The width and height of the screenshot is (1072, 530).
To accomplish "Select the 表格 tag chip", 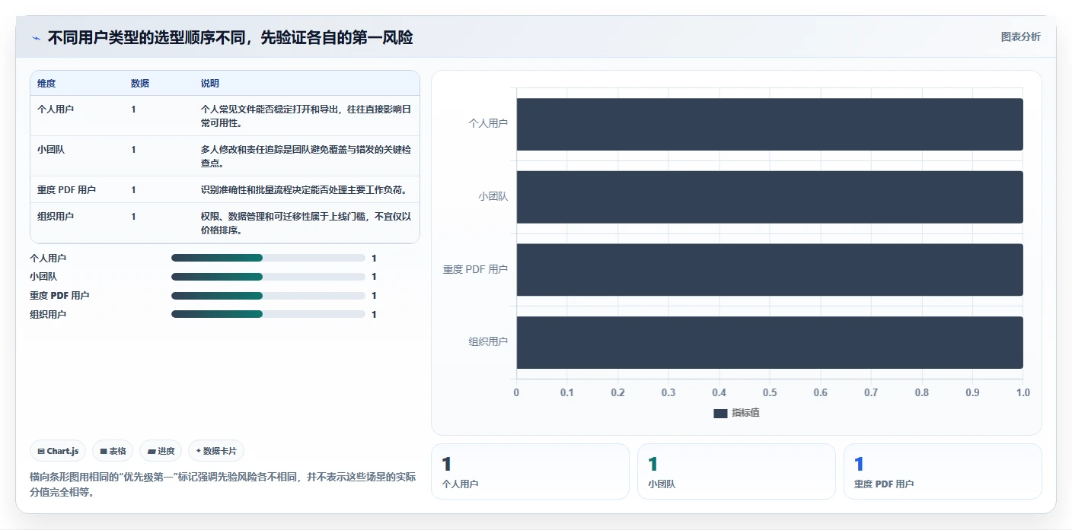I will (x=113, y=451).
